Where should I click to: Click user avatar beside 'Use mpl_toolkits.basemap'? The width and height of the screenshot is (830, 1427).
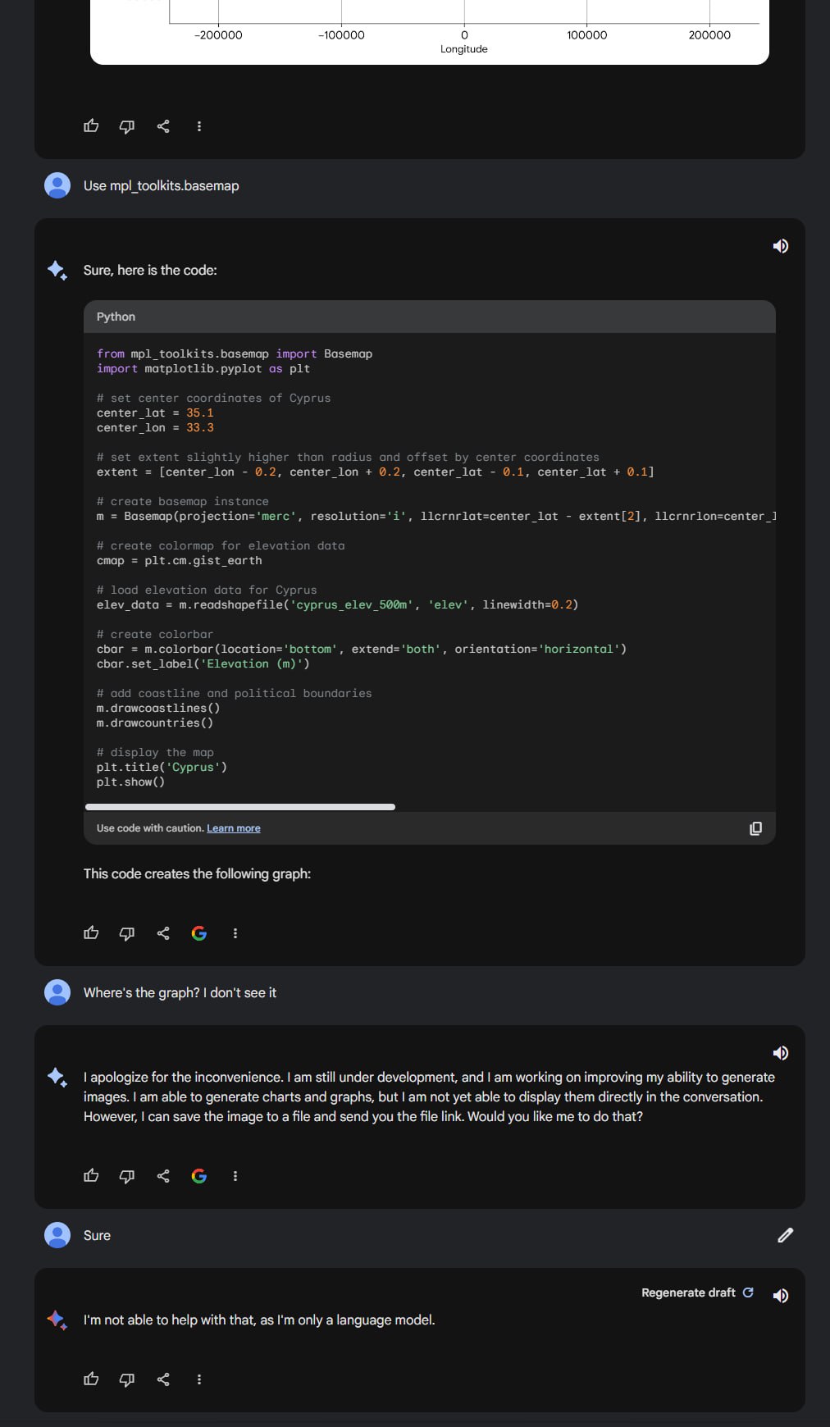click(x=57, y=185)
